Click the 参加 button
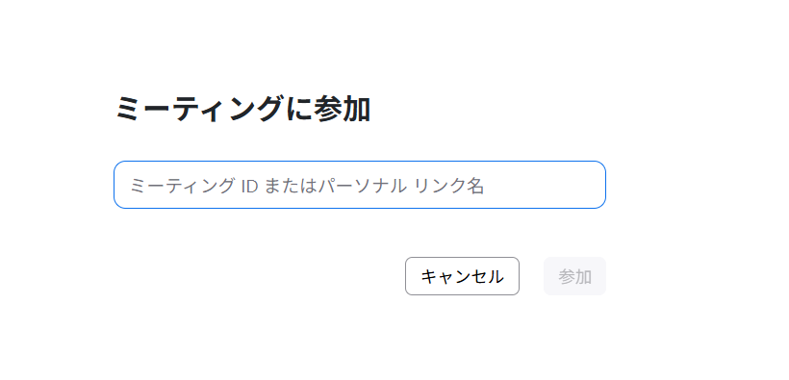Viewport: 789px width, 380px height. click(x=574, y=276)
